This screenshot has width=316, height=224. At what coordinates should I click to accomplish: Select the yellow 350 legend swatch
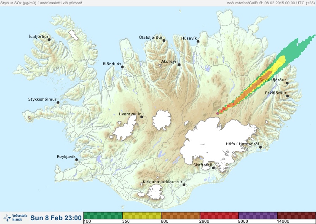tap(142, 216)
